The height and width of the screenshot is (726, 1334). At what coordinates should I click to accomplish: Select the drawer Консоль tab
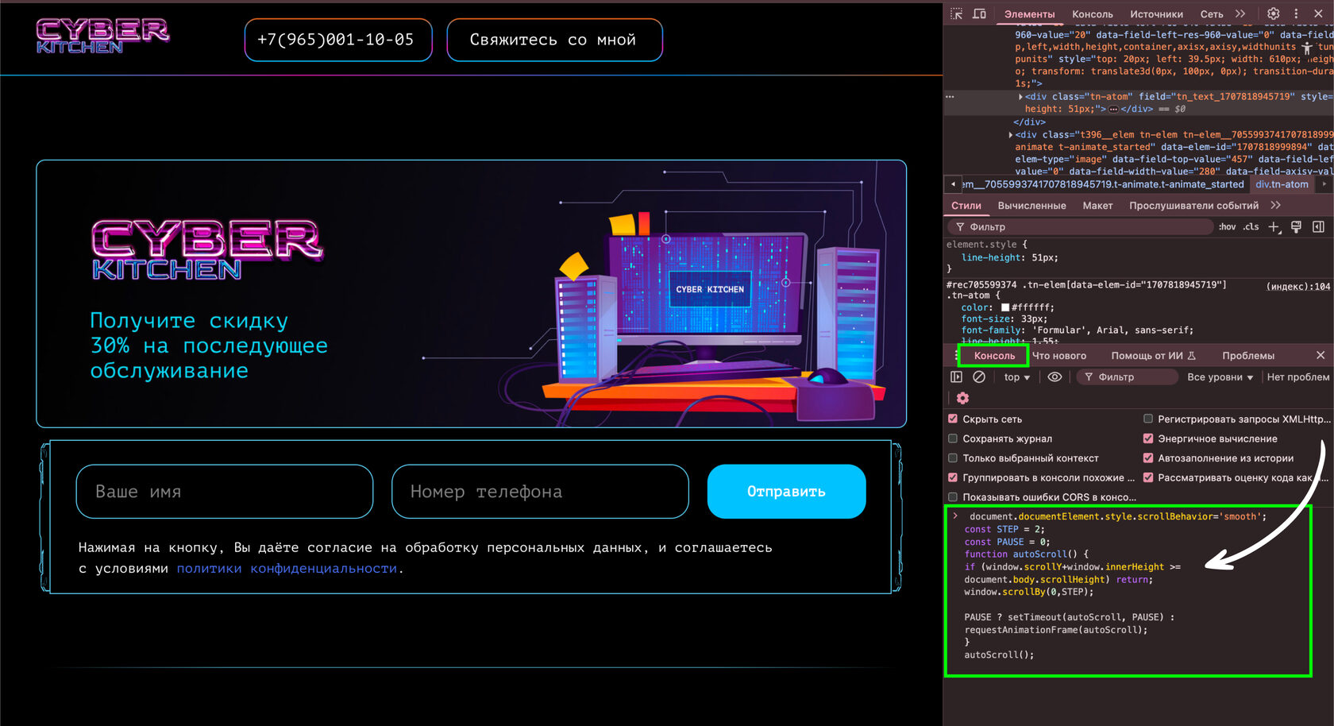click(994, 356)
